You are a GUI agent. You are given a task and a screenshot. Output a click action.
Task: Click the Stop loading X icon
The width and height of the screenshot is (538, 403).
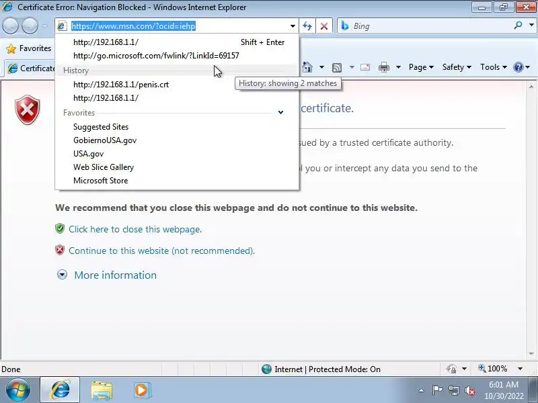[x=324, y=26]
